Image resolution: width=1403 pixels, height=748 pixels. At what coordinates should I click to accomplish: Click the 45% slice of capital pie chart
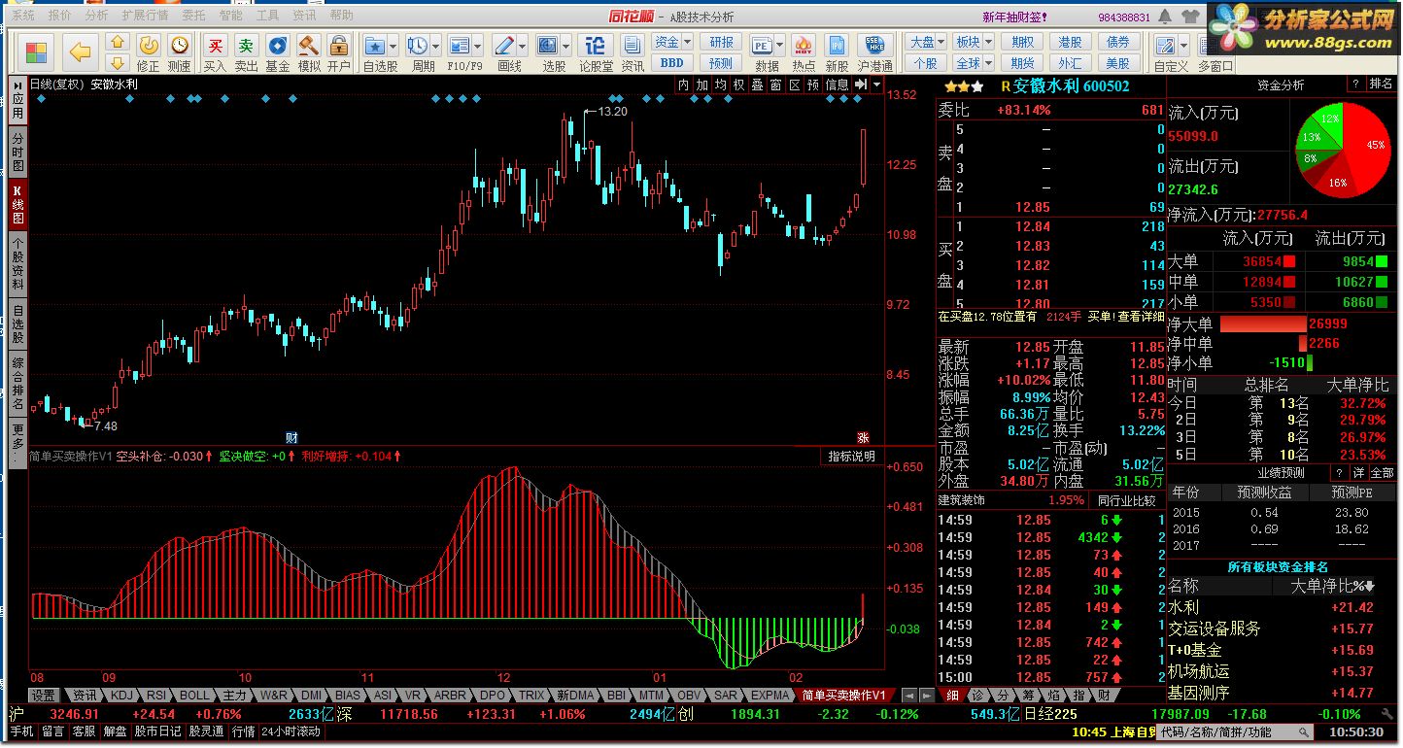(x=1370, y=146)
